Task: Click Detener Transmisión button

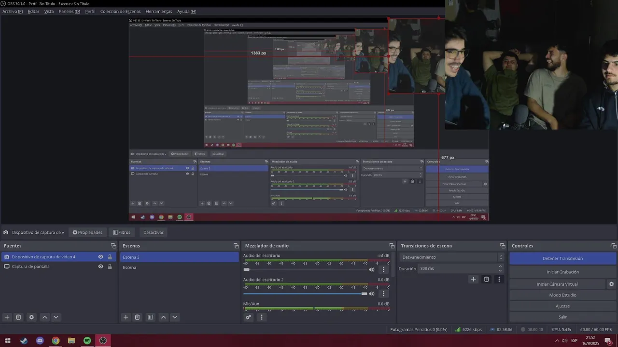Action: click(x=562, y=258)
